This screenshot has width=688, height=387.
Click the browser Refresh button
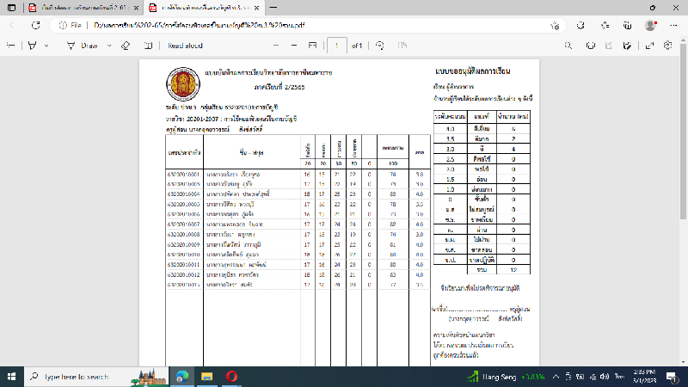pyautogui.click(x=38, y=26)
